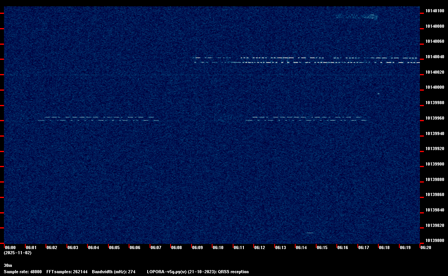Select the 10139920 frequency label

pyautogui.click(x=435, y=149)
